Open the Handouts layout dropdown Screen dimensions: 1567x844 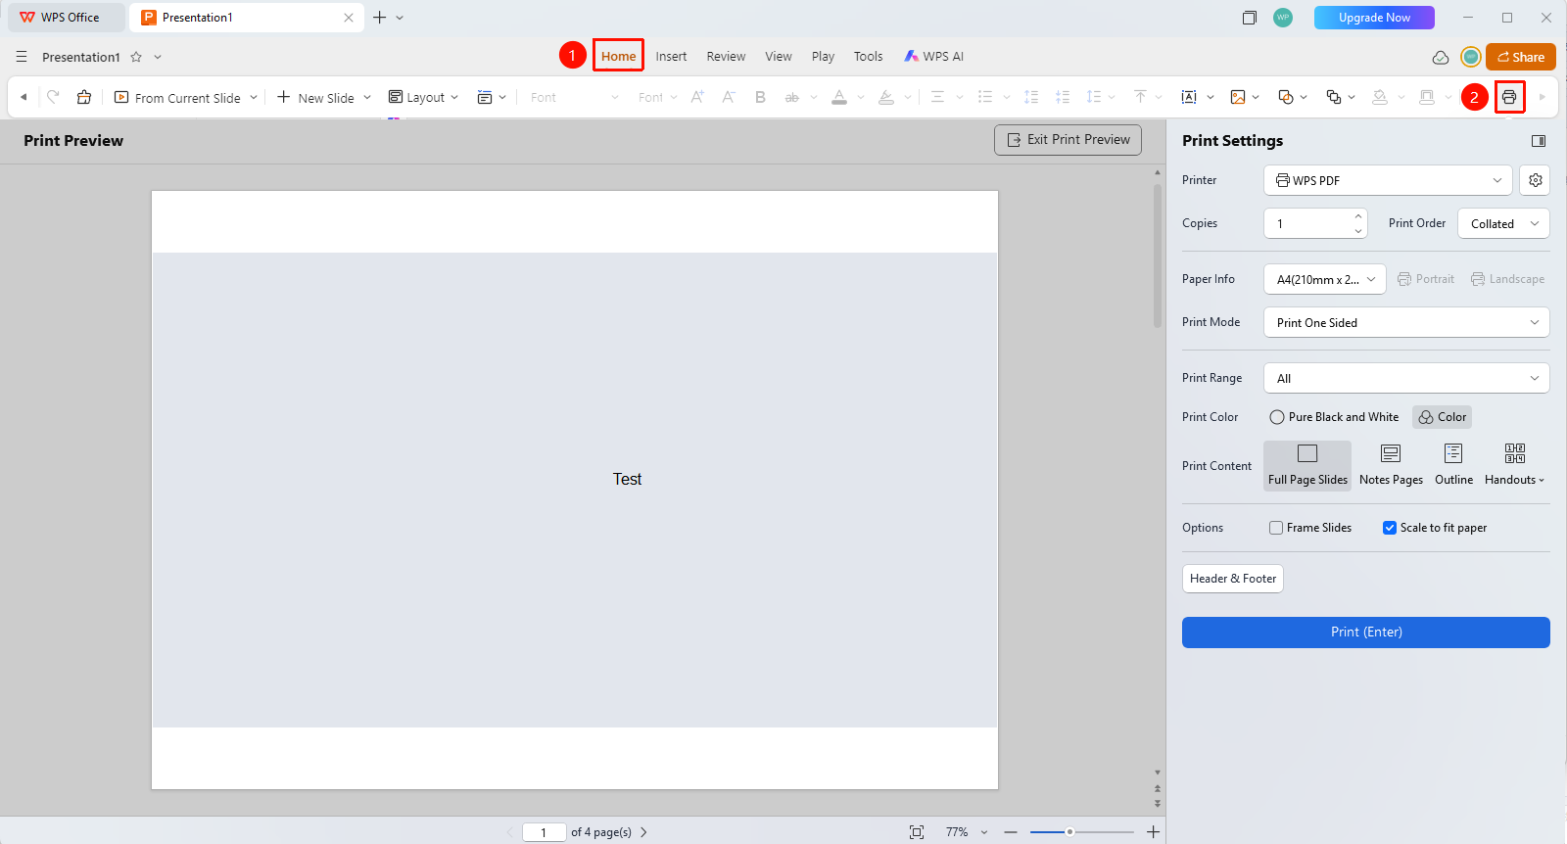click(x=1514, y=465)
